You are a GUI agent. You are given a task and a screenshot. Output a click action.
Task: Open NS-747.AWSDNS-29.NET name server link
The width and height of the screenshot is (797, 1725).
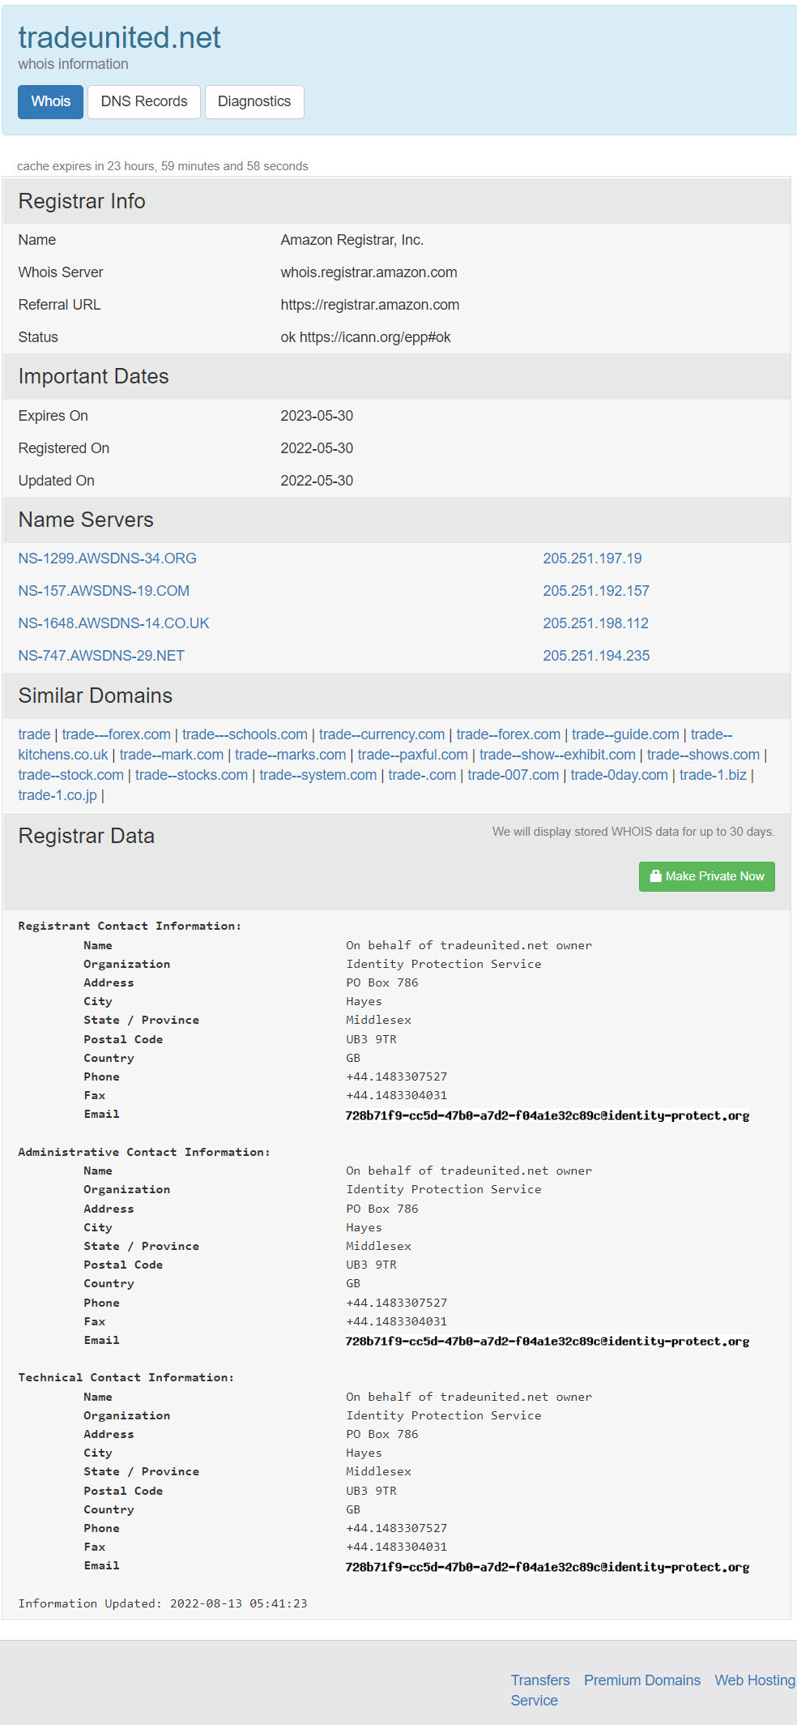click(x=101, y=656)
